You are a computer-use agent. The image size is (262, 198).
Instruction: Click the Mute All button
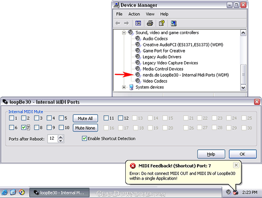[x=85, y=118]
